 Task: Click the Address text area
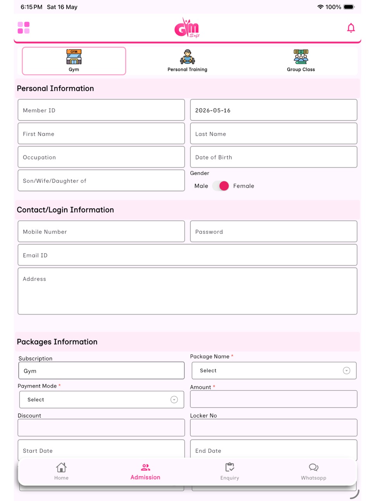coord(187,291)
